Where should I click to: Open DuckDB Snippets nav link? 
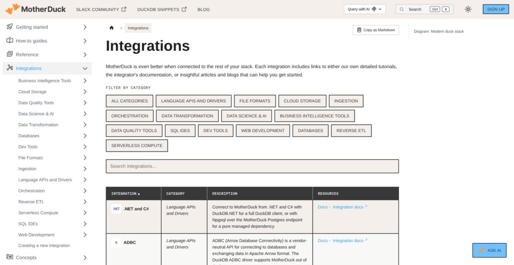pos(162,10)
